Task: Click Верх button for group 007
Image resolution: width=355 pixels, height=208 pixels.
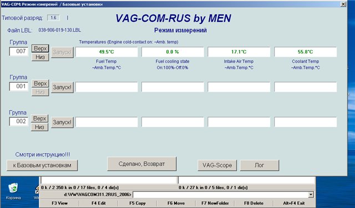Action: coord(40,48)
